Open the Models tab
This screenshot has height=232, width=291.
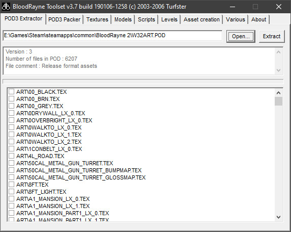click(x=123, y=19)
